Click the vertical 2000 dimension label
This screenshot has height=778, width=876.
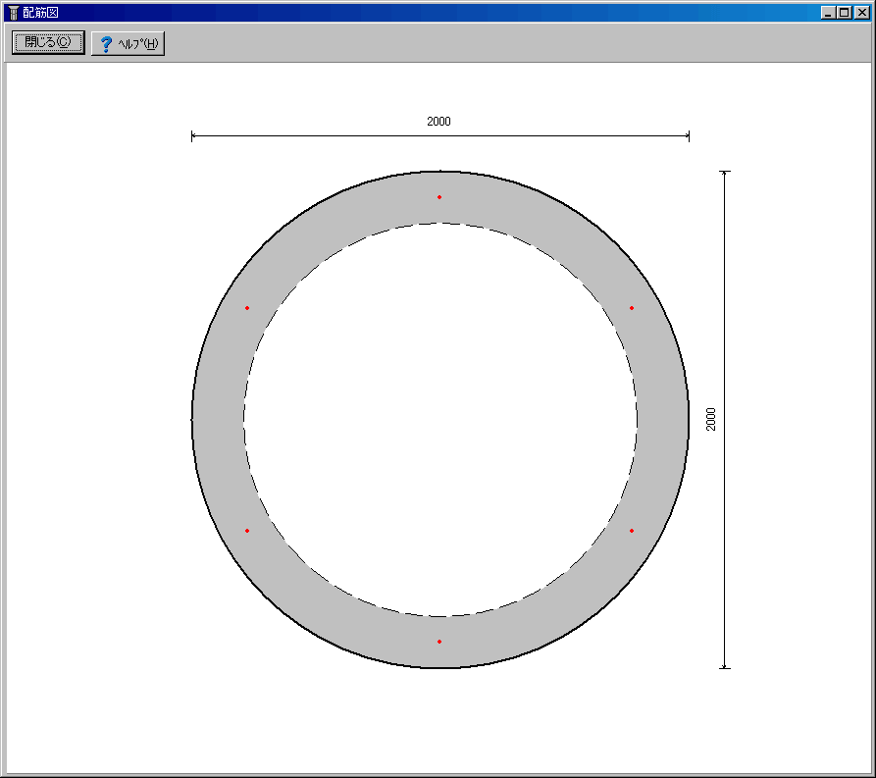coord(710,419)
